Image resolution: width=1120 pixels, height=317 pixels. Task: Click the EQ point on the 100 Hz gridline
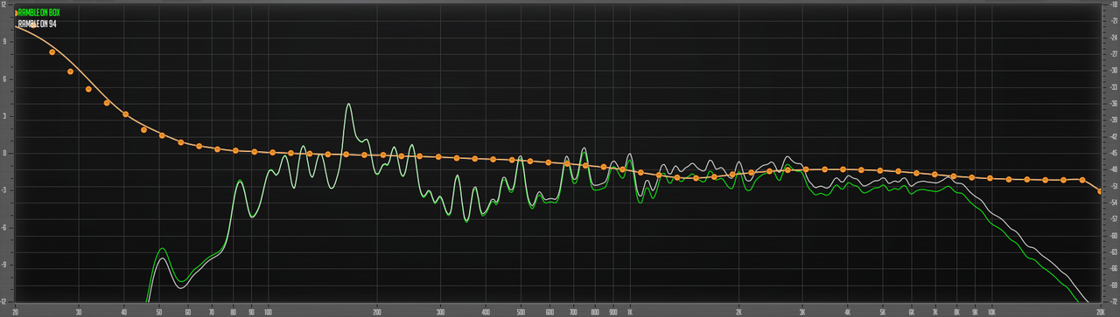[x=273, y=153]
